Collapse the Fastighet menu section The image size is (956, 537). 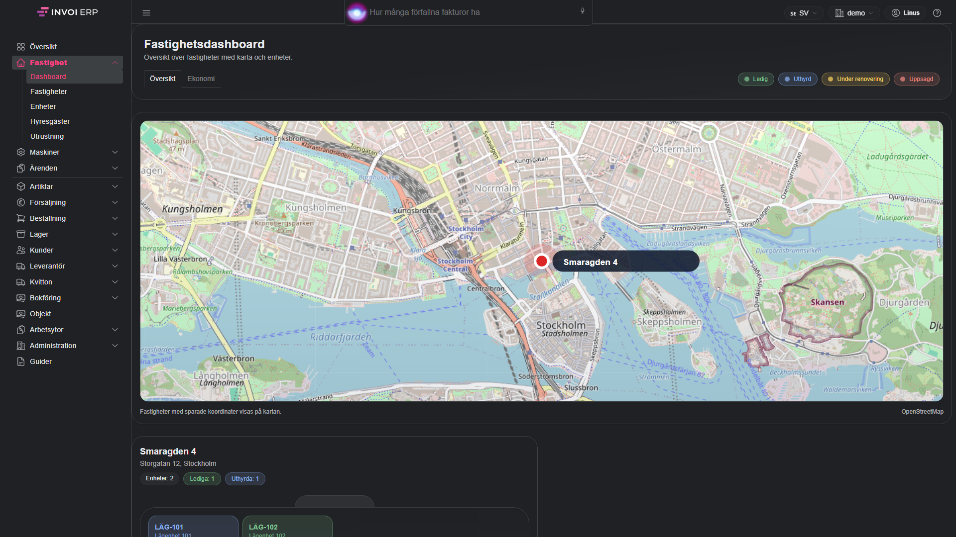[x=115, y=63]
